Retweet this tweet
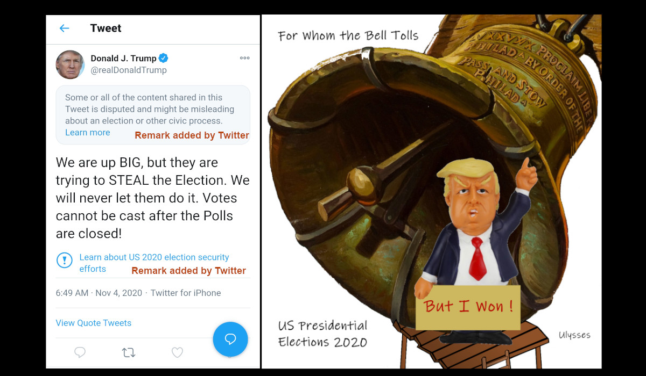646x376 pixels. (129, 352)
